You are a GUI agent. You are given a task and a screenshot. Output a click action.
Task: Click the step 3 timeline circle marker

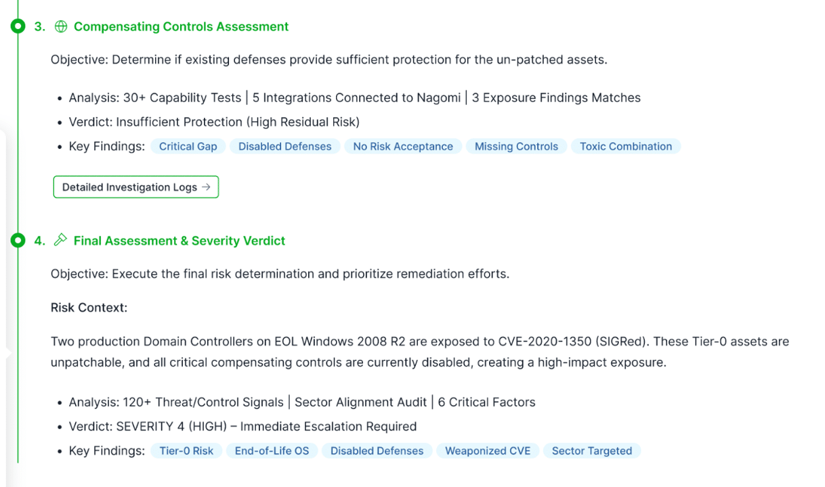click(x=18, y=26)
